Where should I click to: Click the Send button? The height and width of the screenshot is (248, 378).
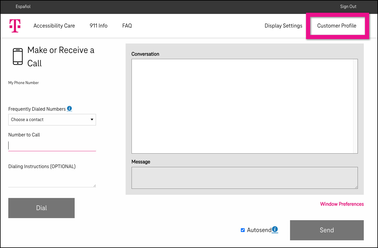pos(326,230)
